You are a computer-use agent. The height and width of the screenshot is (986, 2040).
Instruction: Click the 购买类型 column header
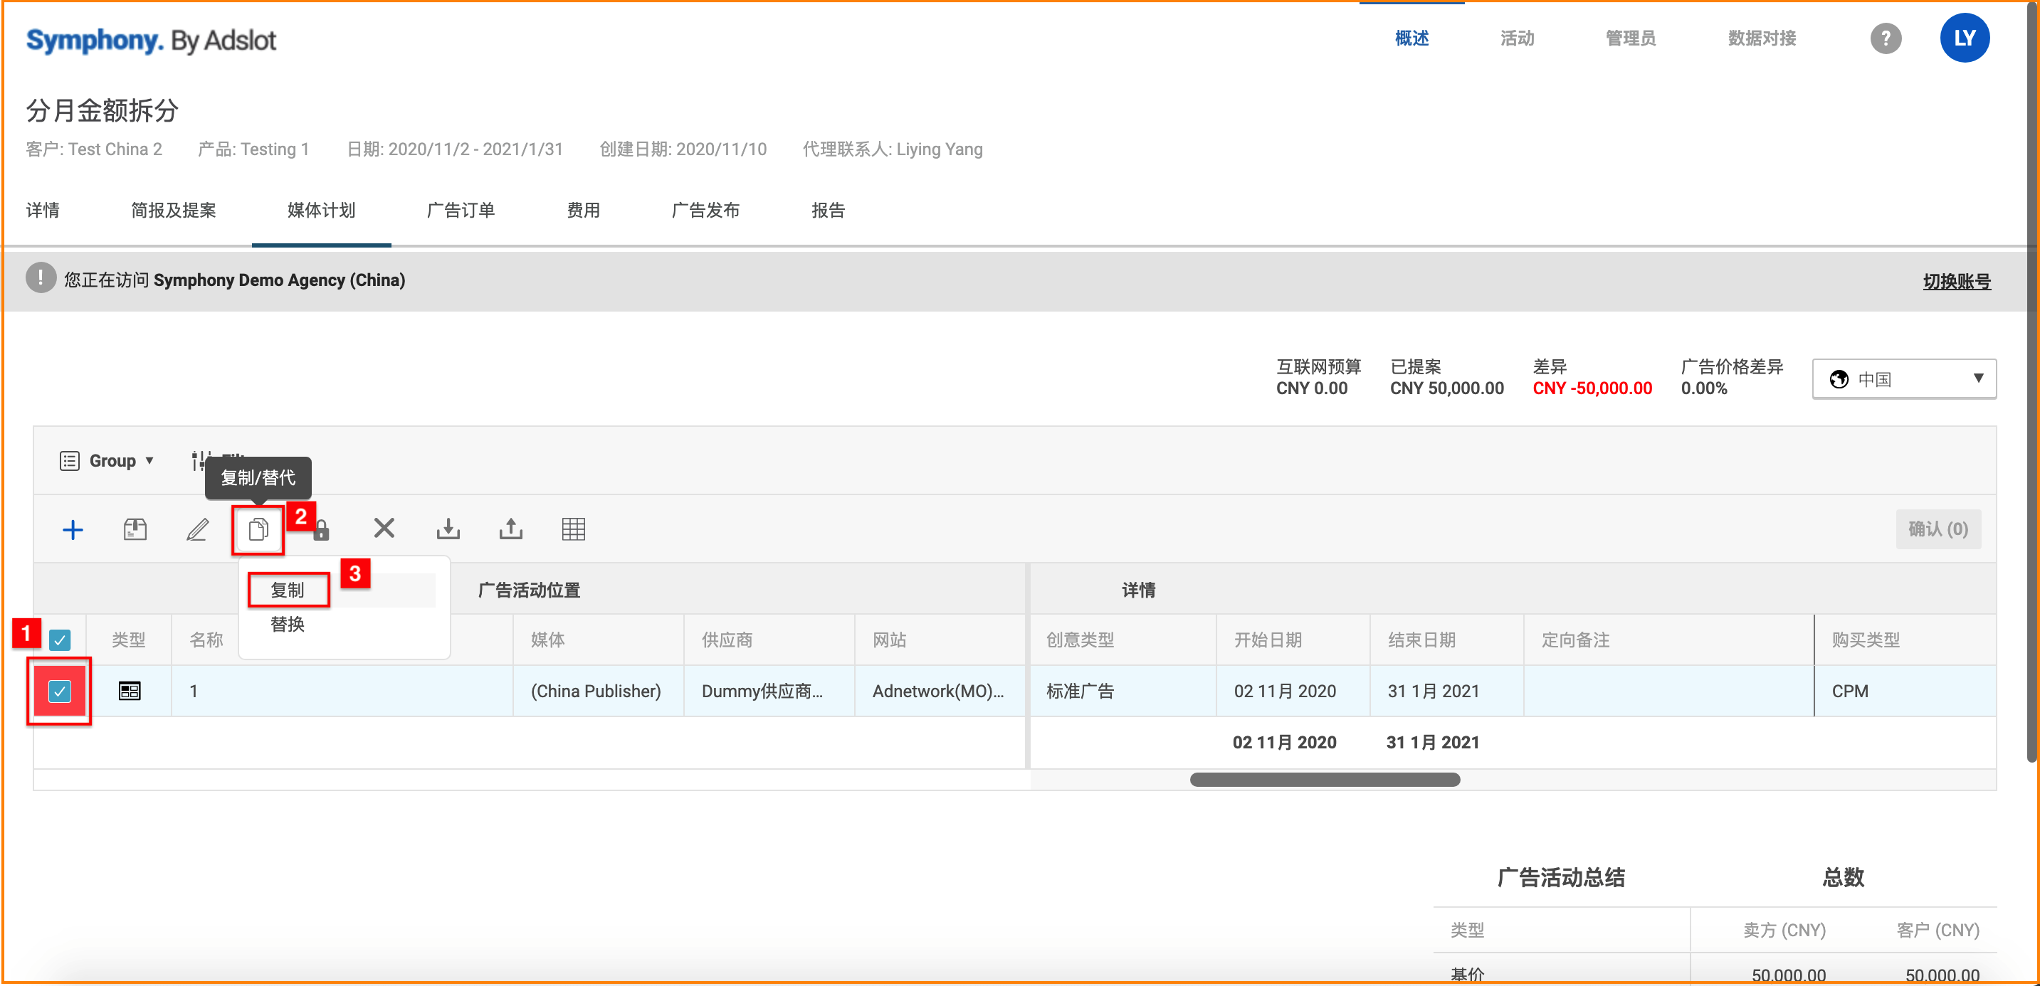1905,640
